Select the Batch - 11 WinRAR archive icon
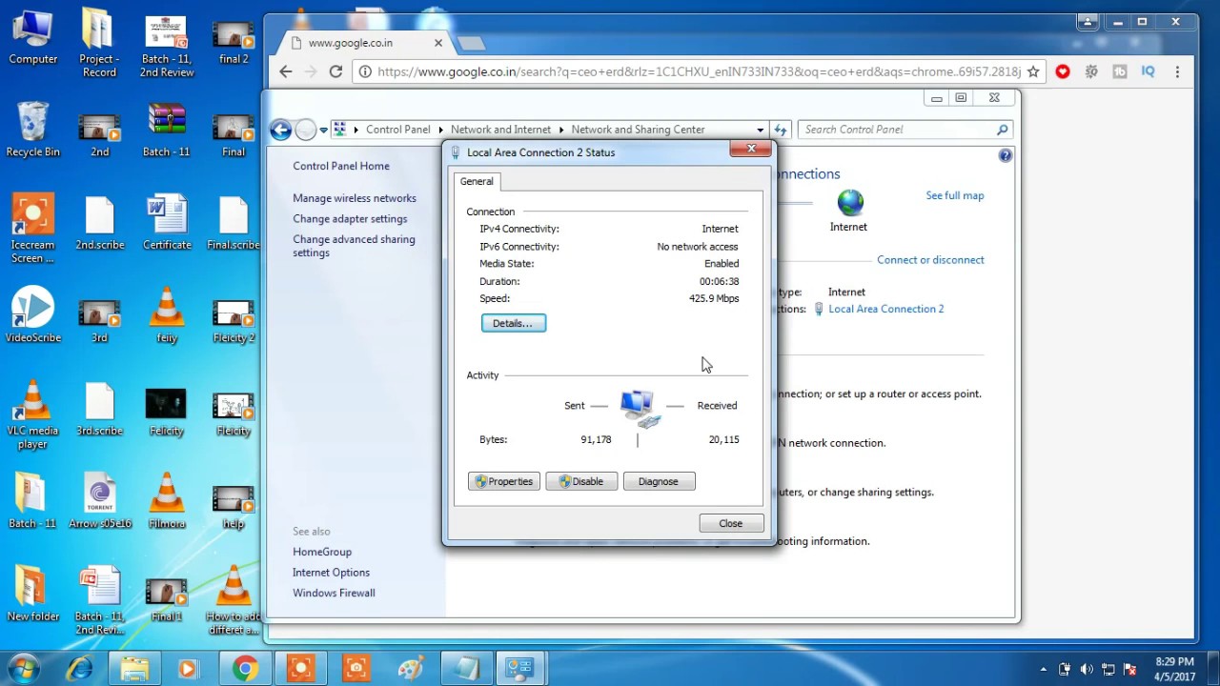This screenshot has width=1220, height=686. coord(167,130)
